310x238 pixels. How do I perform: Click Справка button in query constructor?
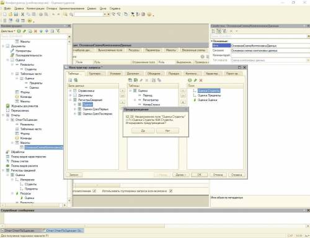[237, 175]
